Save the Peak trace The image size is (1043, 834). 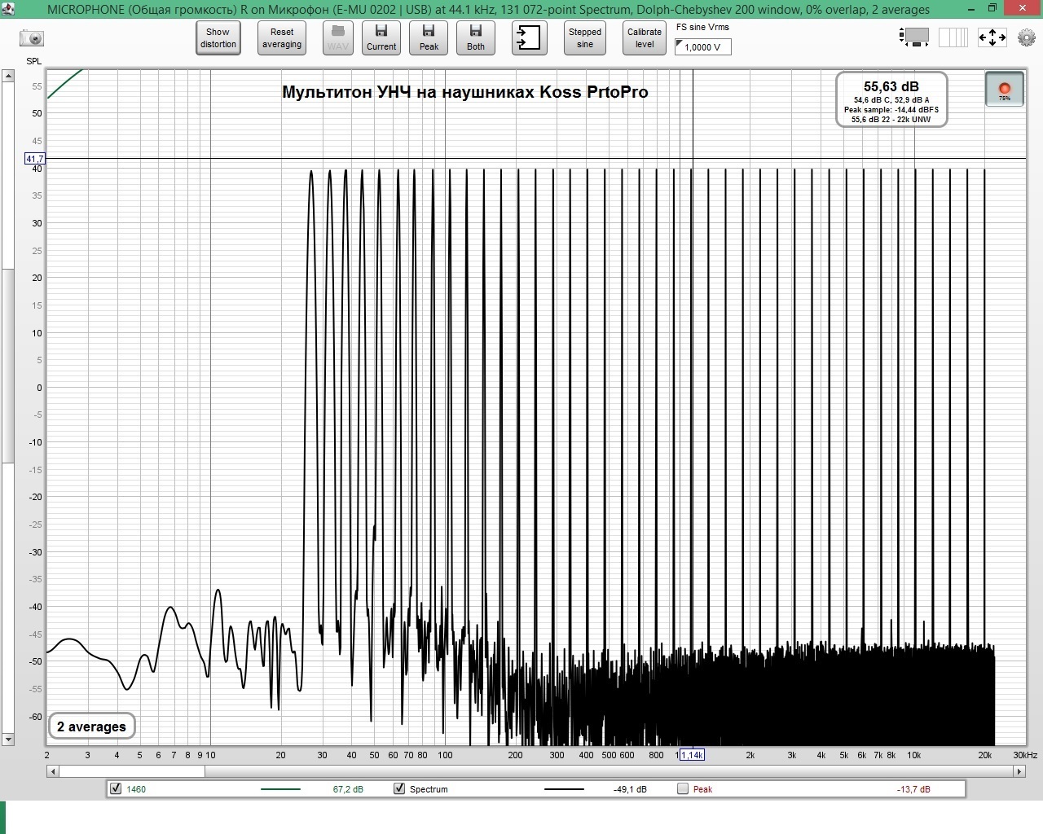tap(429, 38)
